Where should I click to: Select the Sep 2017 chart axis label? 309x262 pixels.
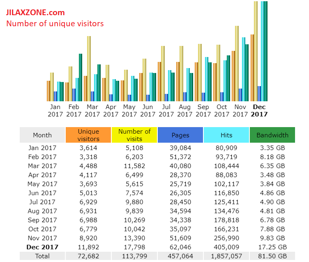pyautogui.click(x=203, y=111)
